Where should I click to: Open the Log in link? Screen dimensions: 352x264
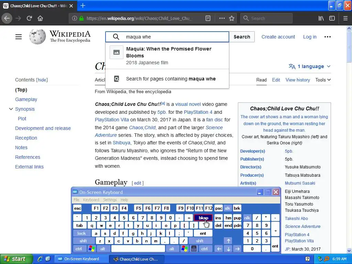coord(310,37)
